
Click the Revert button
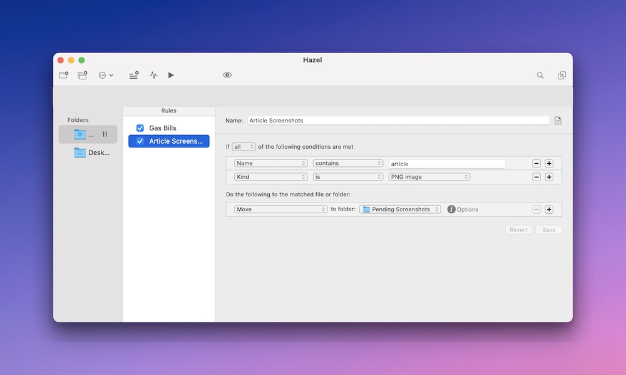tap(518, 229)
